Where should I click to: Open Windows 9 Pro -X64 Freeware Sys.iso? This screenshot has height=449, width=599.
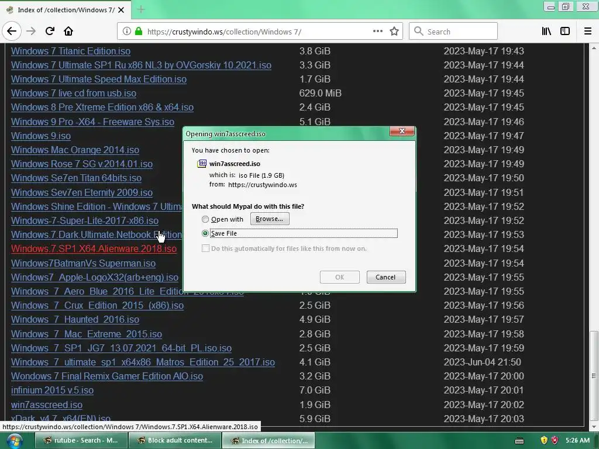[92, 122]
